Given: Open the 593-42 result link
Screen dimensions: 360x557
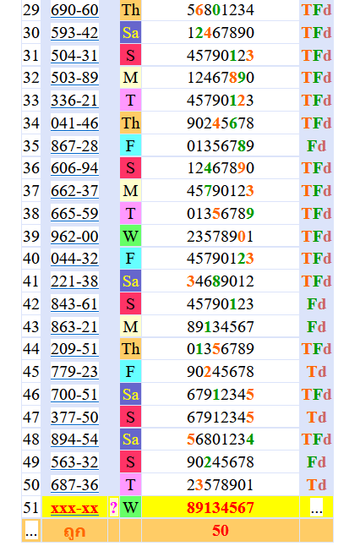Looking at the screenshot, I should pyautogui.click(x=74, y=33).
